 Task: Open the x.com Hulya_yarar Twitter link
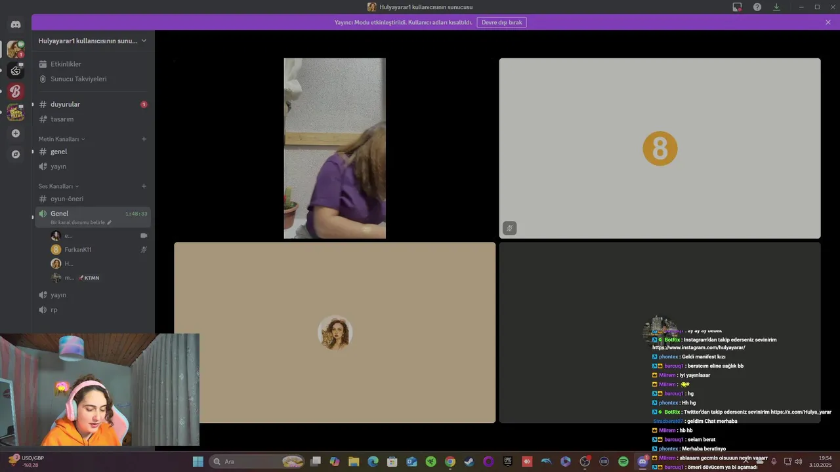point(801,412)
